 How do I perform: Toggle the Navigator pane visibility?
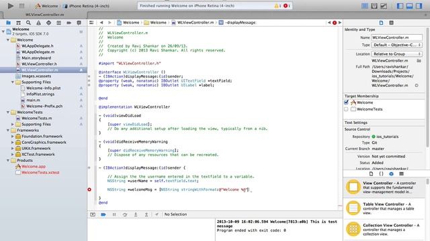tap(400, 6)
